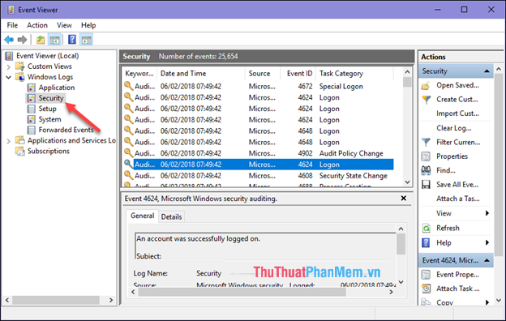Viewport: 506px width, 321px height.
Task: Click the Up one level folder icon
Action: point(41,40)
